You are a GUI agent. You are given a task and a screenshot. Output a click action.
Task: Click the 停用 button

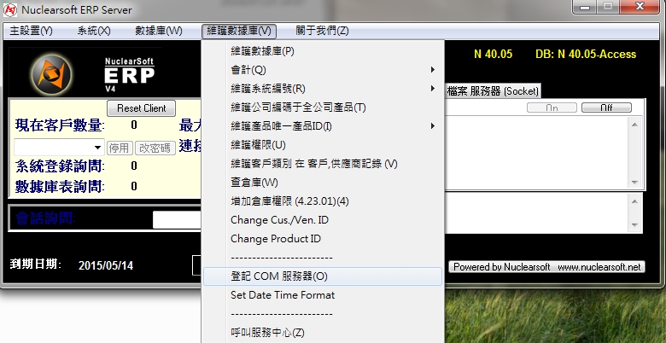[x=120, y=148]
